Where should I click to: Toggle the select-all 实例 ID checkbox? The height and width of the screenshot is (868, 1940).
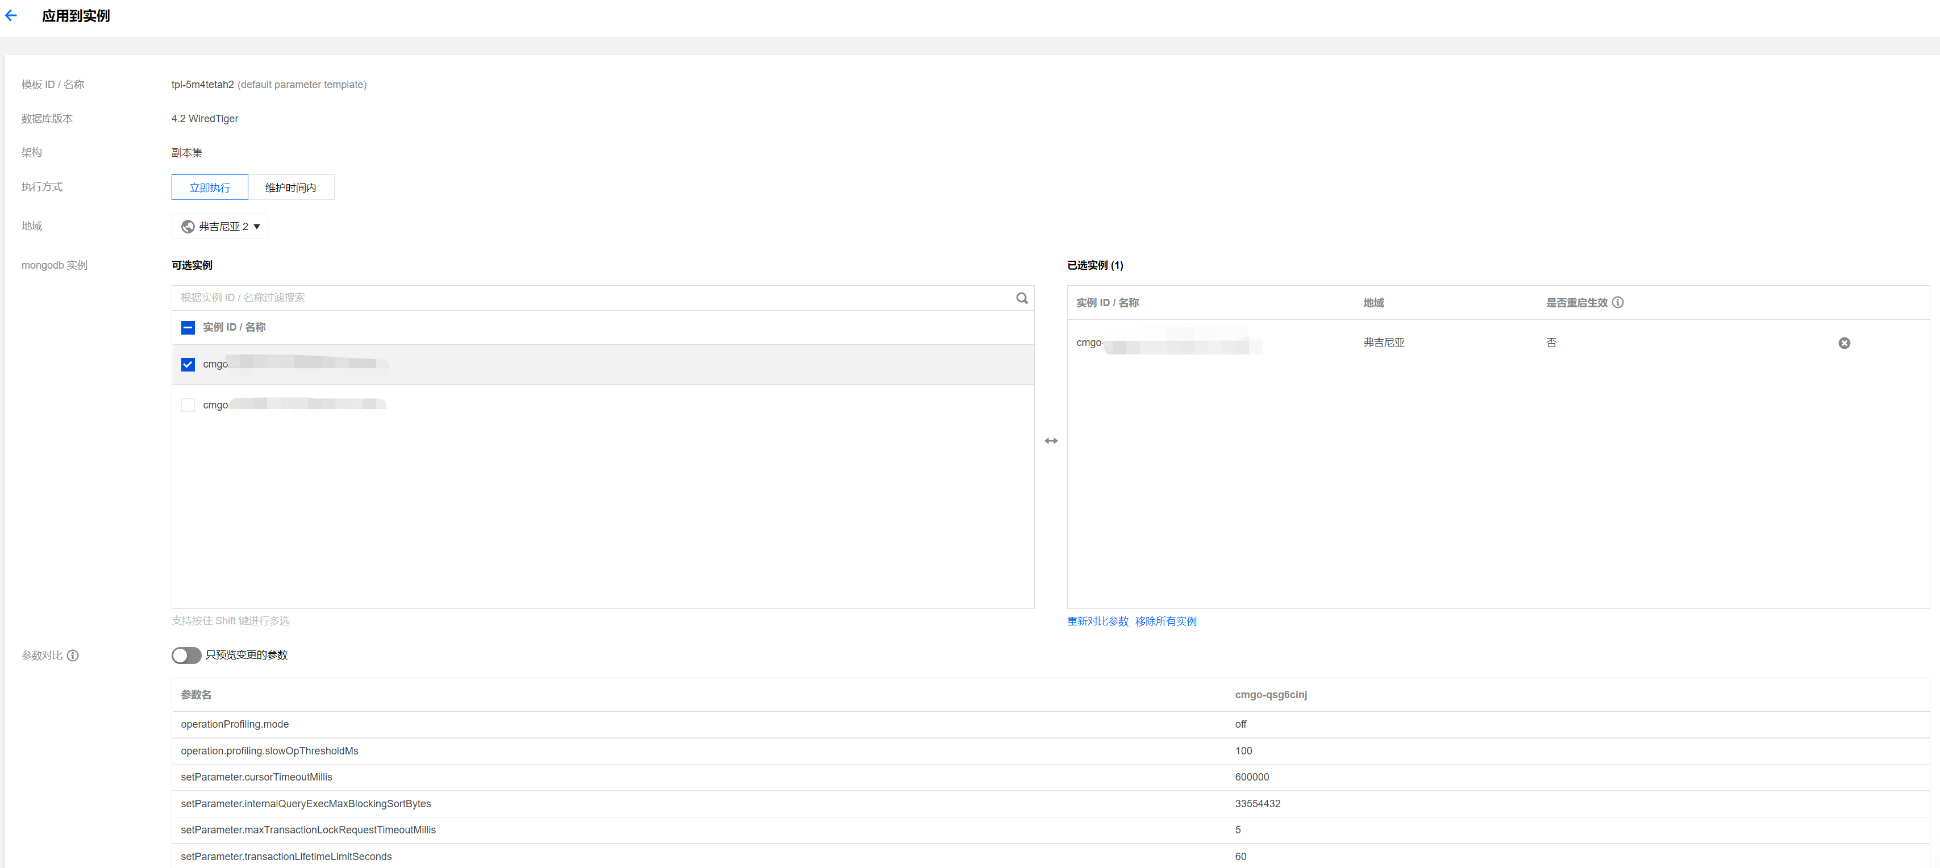pyautogui.click(x=188, y=327)
